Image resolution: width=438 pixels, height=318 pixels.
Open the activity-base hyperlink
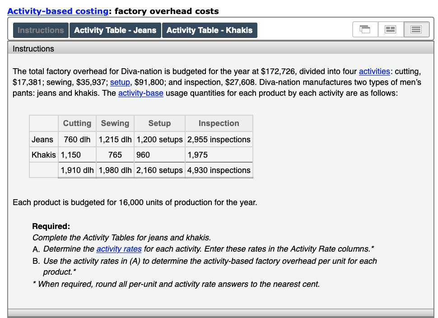140,93
